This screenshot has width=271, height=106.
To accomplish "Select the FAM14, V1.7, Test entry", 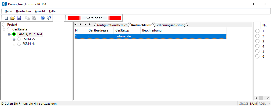I will pyautogui.click(x=30, y=34).
